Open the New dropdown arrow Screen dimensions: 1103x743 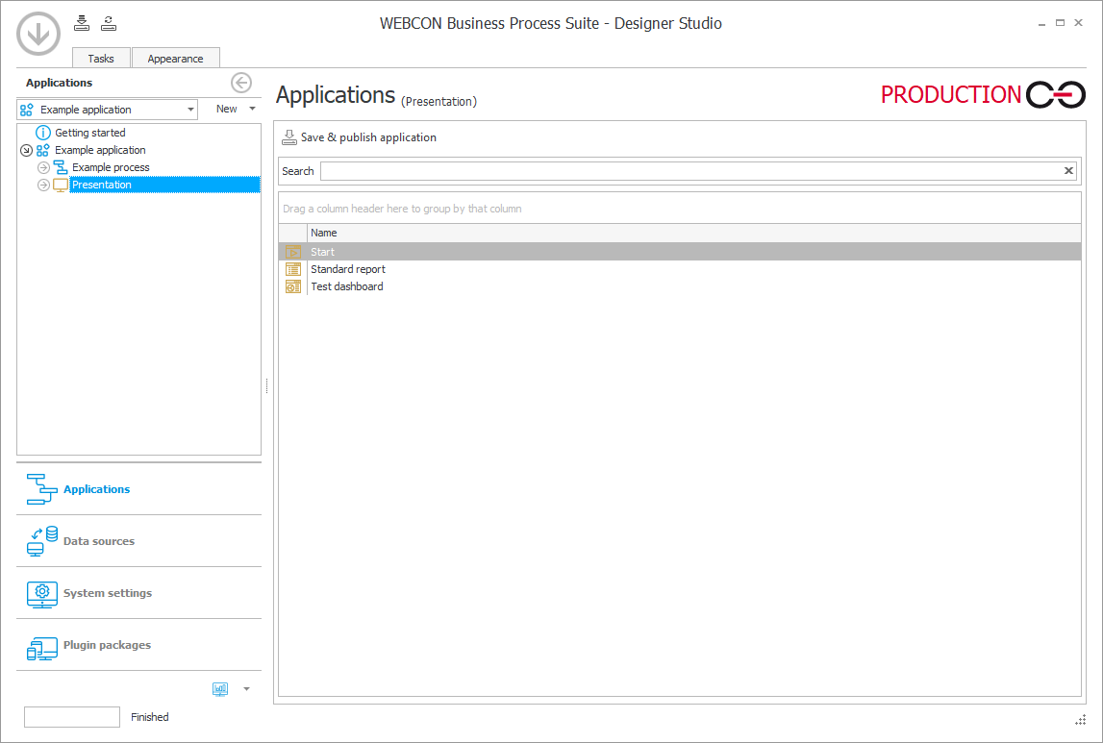pos(253,109)
